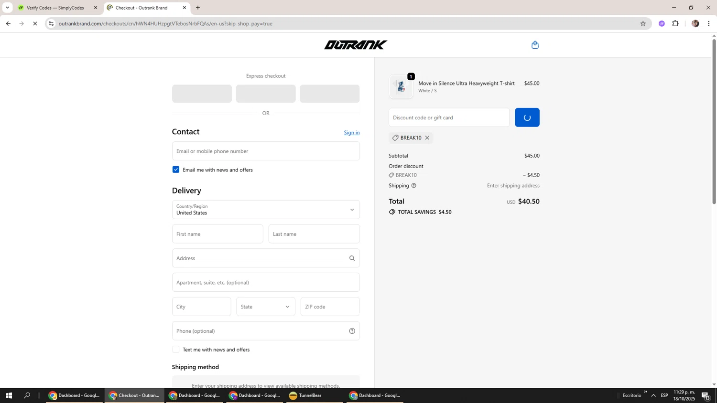The height and width of the screenshot is (403, 717).
Task: Click the phone field help icon
Action: 352,331
